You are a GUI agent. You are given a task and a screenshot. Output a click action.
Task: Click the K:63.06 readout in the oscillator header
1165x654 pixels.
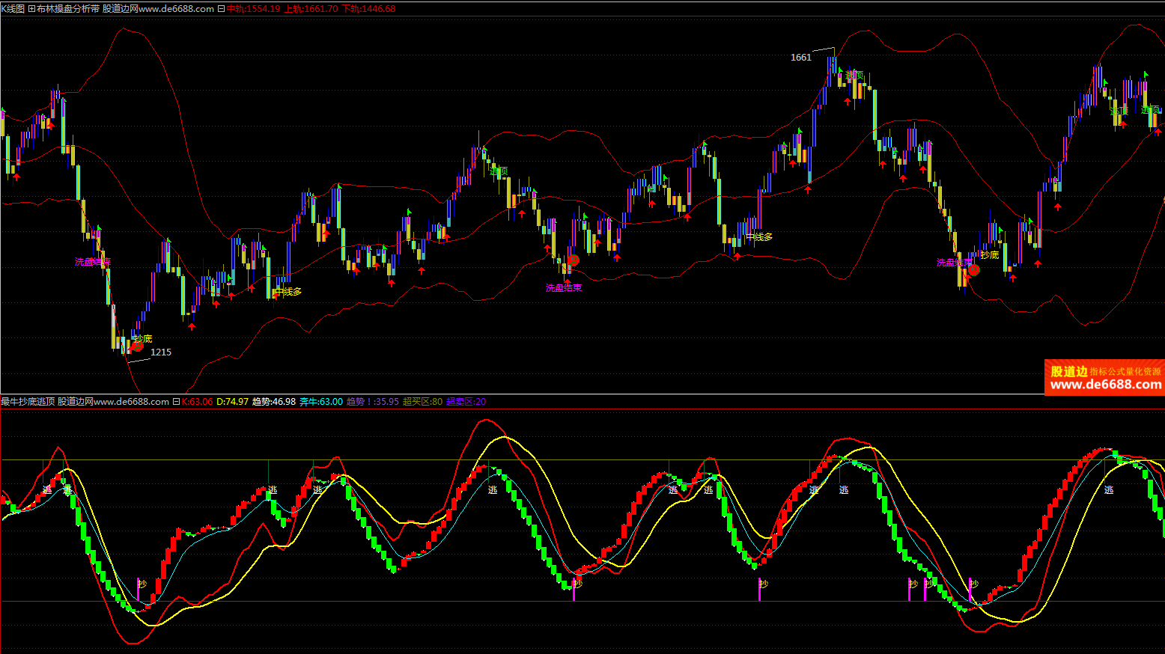[x=197, y=402]
